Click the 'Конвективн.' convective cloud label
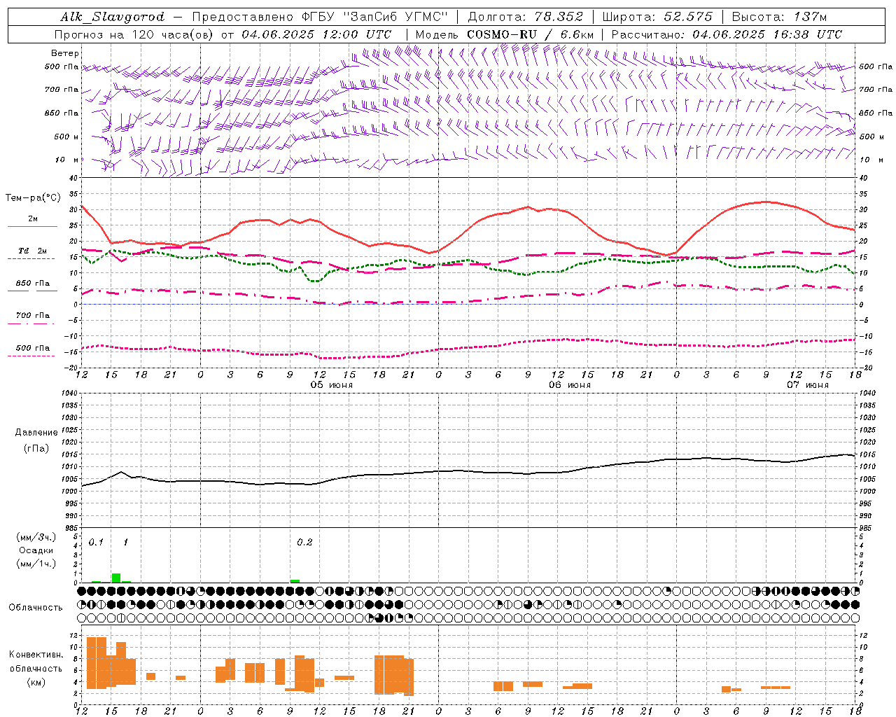 coord(36,655)
